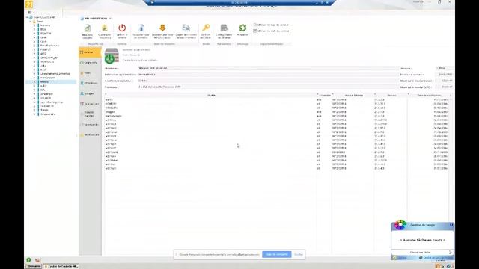Open the key icon for rights management
This screenshot has height=269, width=479.
coord(206,28)
